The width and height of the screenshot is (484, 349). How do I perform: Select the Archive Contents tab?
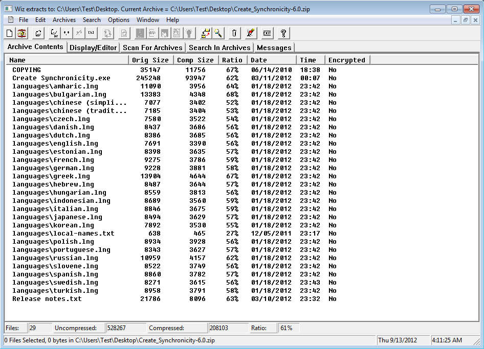tap(35, 47)
